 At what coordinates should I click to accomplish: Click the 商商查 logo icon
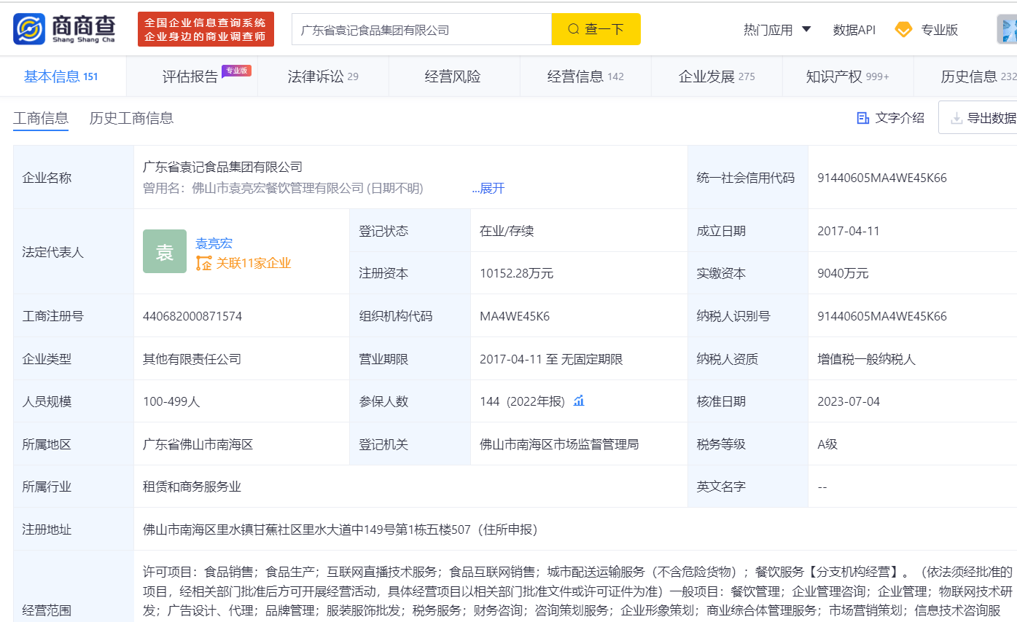(x=29, y=29)
